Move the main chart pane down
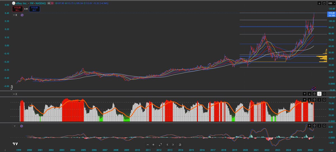The image size is (336, 152). pos(319,3)
